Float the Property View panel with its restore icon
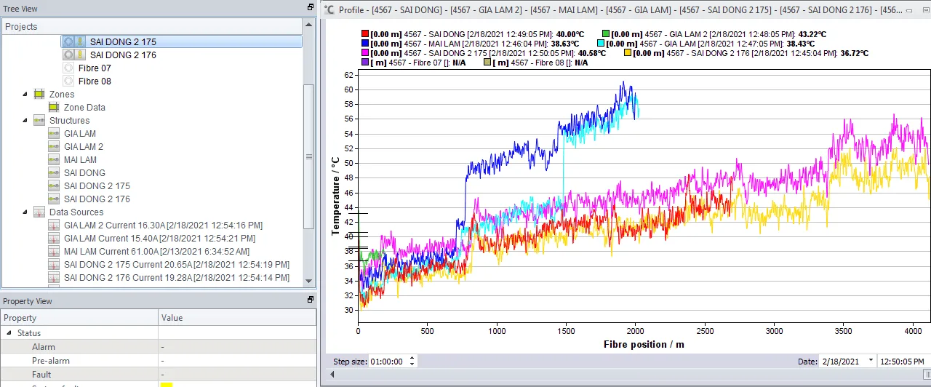The width and height of the screenshot is (931, 387). click(x=311, y=300)
